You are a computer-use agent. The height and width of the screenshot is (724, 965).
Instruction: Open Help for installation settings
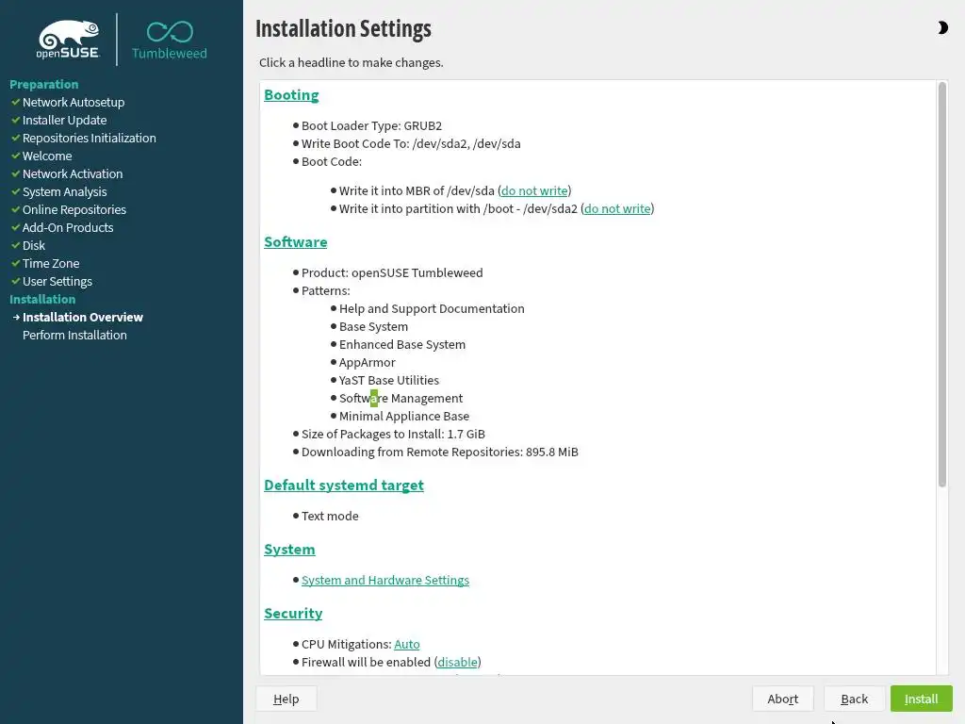[286, 699]
